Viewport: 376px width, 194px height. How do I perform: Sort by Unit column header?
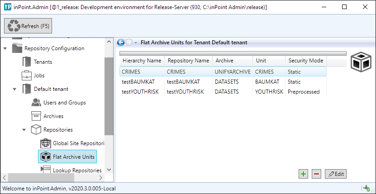269,61
